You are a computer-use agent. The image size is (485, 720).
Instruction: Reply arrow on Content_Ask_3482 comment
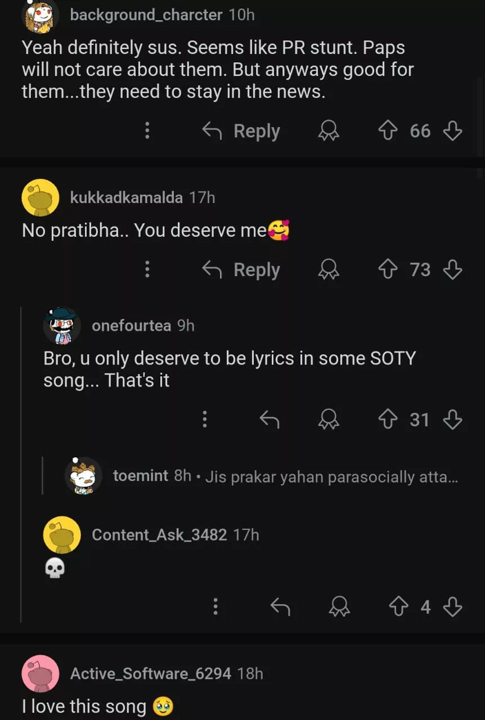(x=280, y=606)
